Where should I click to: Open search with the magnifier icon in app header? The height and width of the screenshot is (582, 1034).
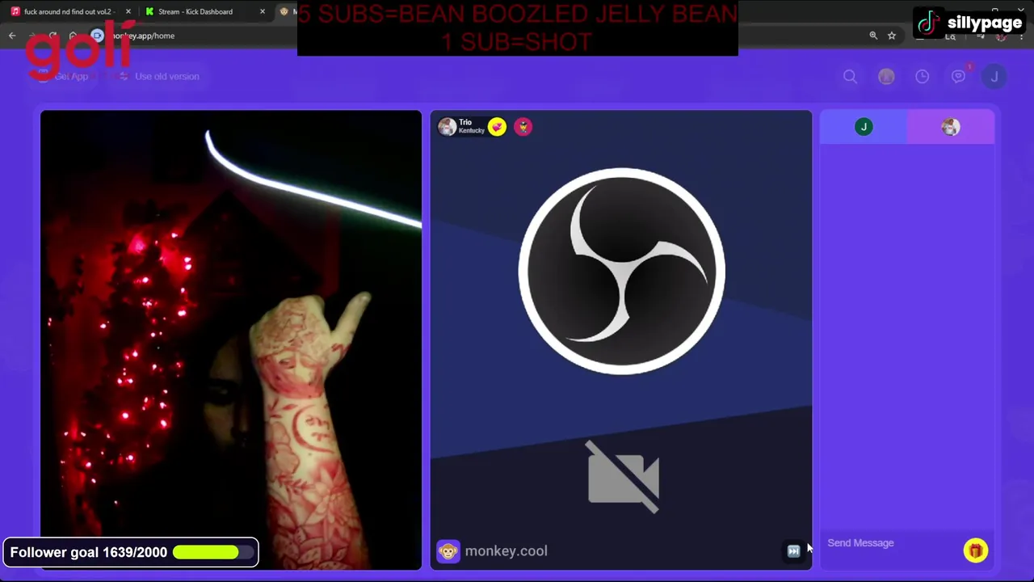(850, 76)
